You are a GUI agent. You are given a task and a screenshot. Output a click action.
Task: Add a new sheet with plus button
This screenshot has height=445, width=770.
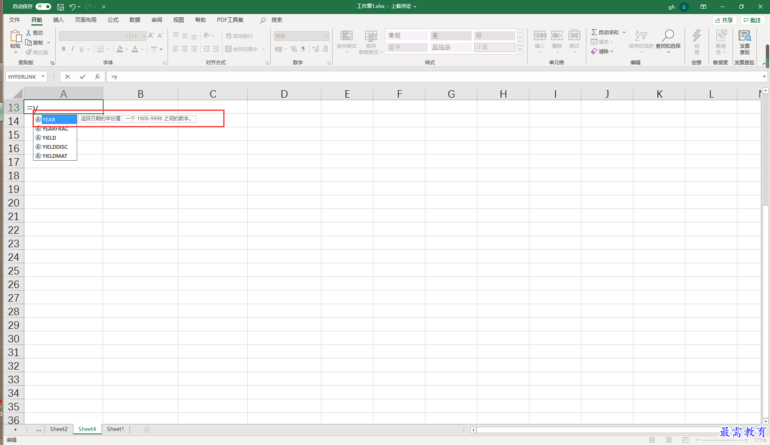(147, 429)
